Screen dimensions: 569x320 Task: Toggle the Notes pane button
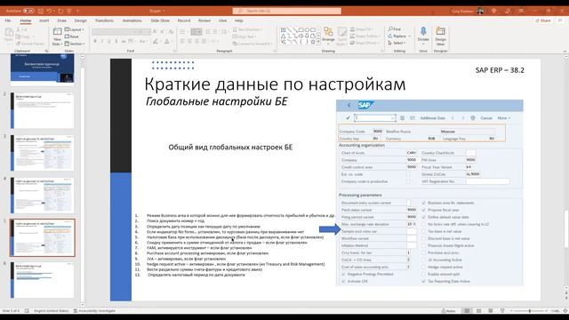pos(448,311)
